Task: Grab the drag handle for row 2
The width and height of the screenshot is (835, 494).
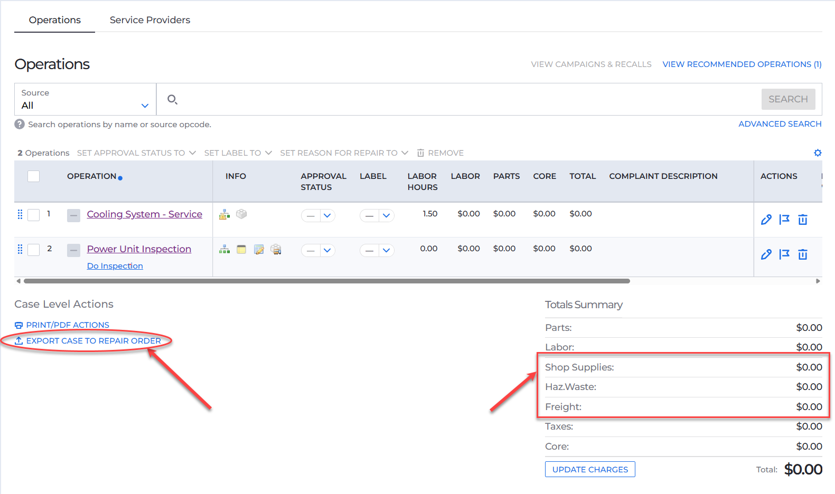Action: (20, 249)
